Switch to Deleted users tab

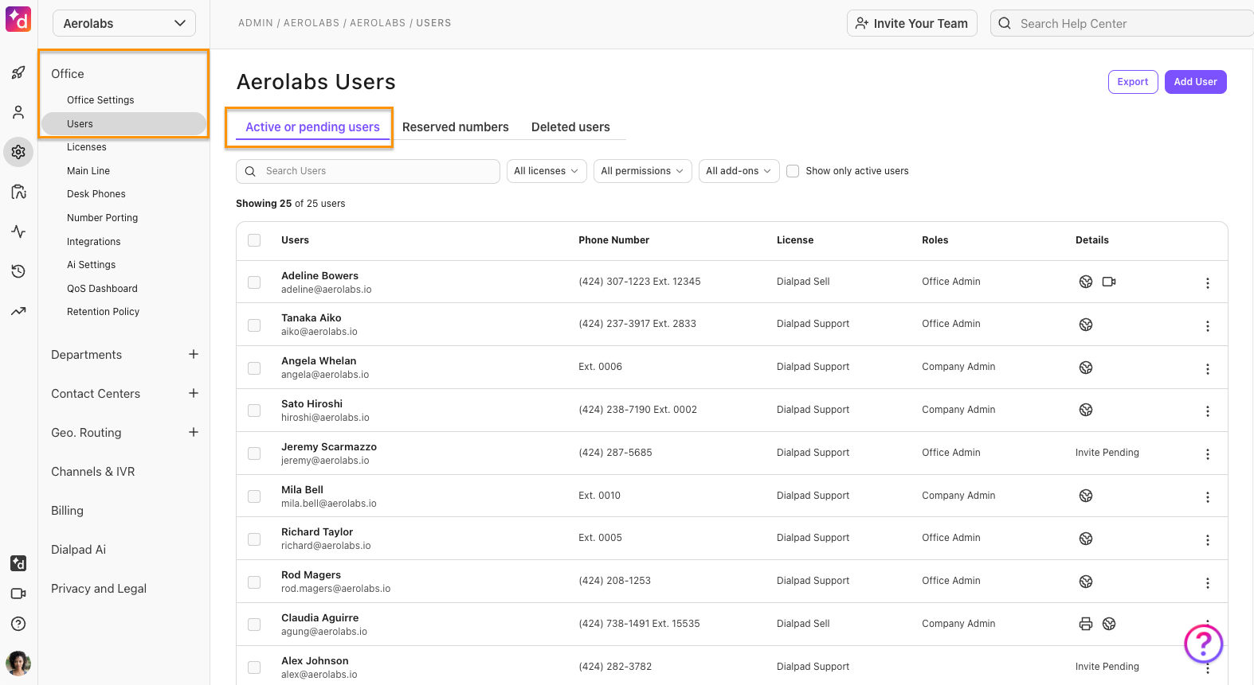pyautogui.click(x=570, y=127)
